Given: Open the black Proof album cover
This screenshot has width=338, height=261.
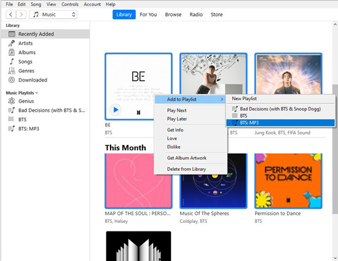Looking at the screenshot, I should [x=138, y=246].
